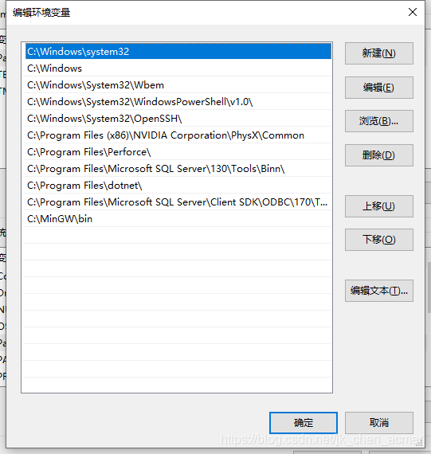The height and width of the screenshot is (454, 431).
Task: Move the entry down with 下移(O)
Action: (379, 240)
